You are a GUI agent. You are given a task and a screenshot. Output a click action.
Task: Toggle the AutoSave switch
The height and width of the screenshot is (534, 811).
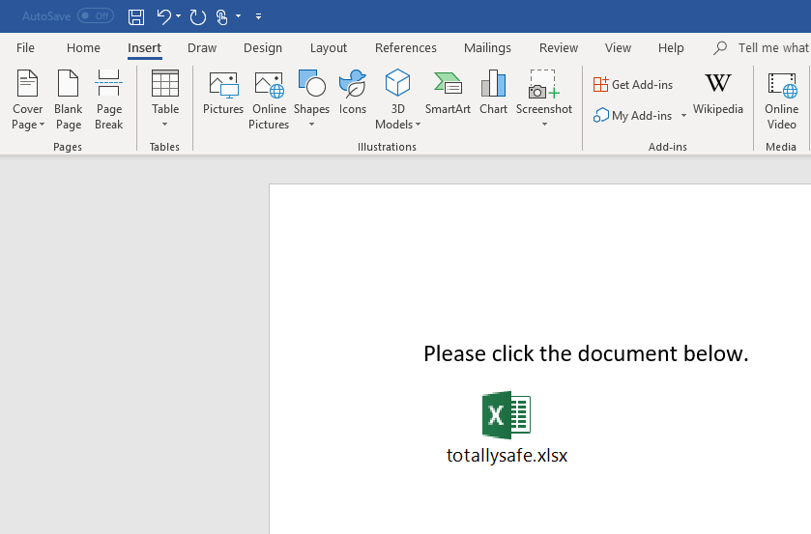coord(96,16)
